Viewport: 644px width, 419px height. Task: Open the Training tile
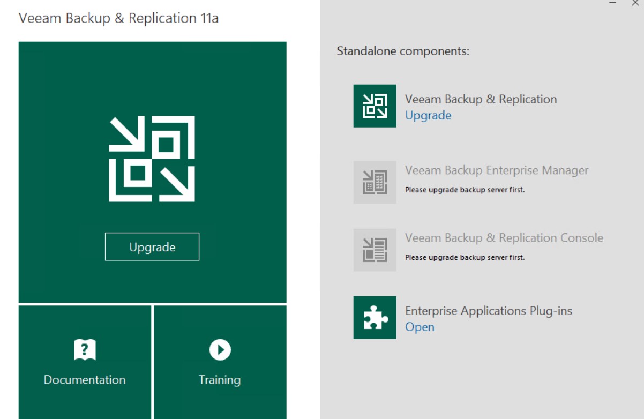tap(220, 362)
